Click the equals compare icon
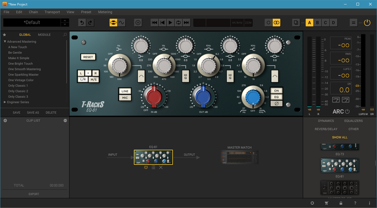Viewport: 377px width, 208px height. tap(353, 23)
